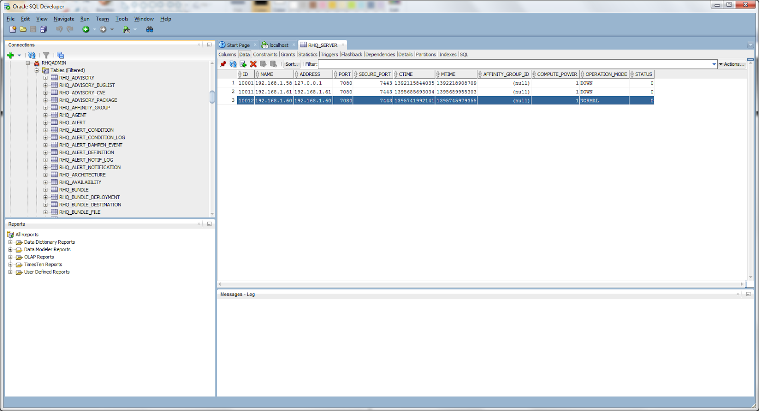Click the Connections tree vertical scrollbar thumb
The image size is (759, 411).
click(212, 97)
